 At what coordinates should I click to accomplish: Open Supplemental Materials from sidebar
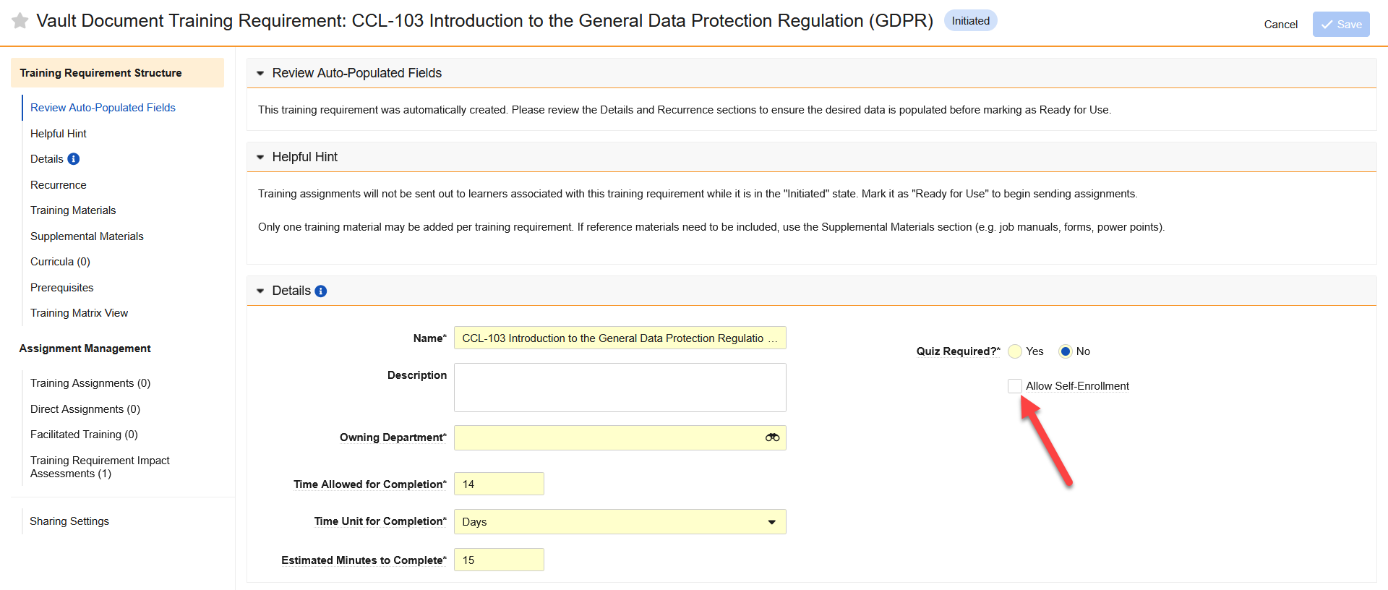87,236
